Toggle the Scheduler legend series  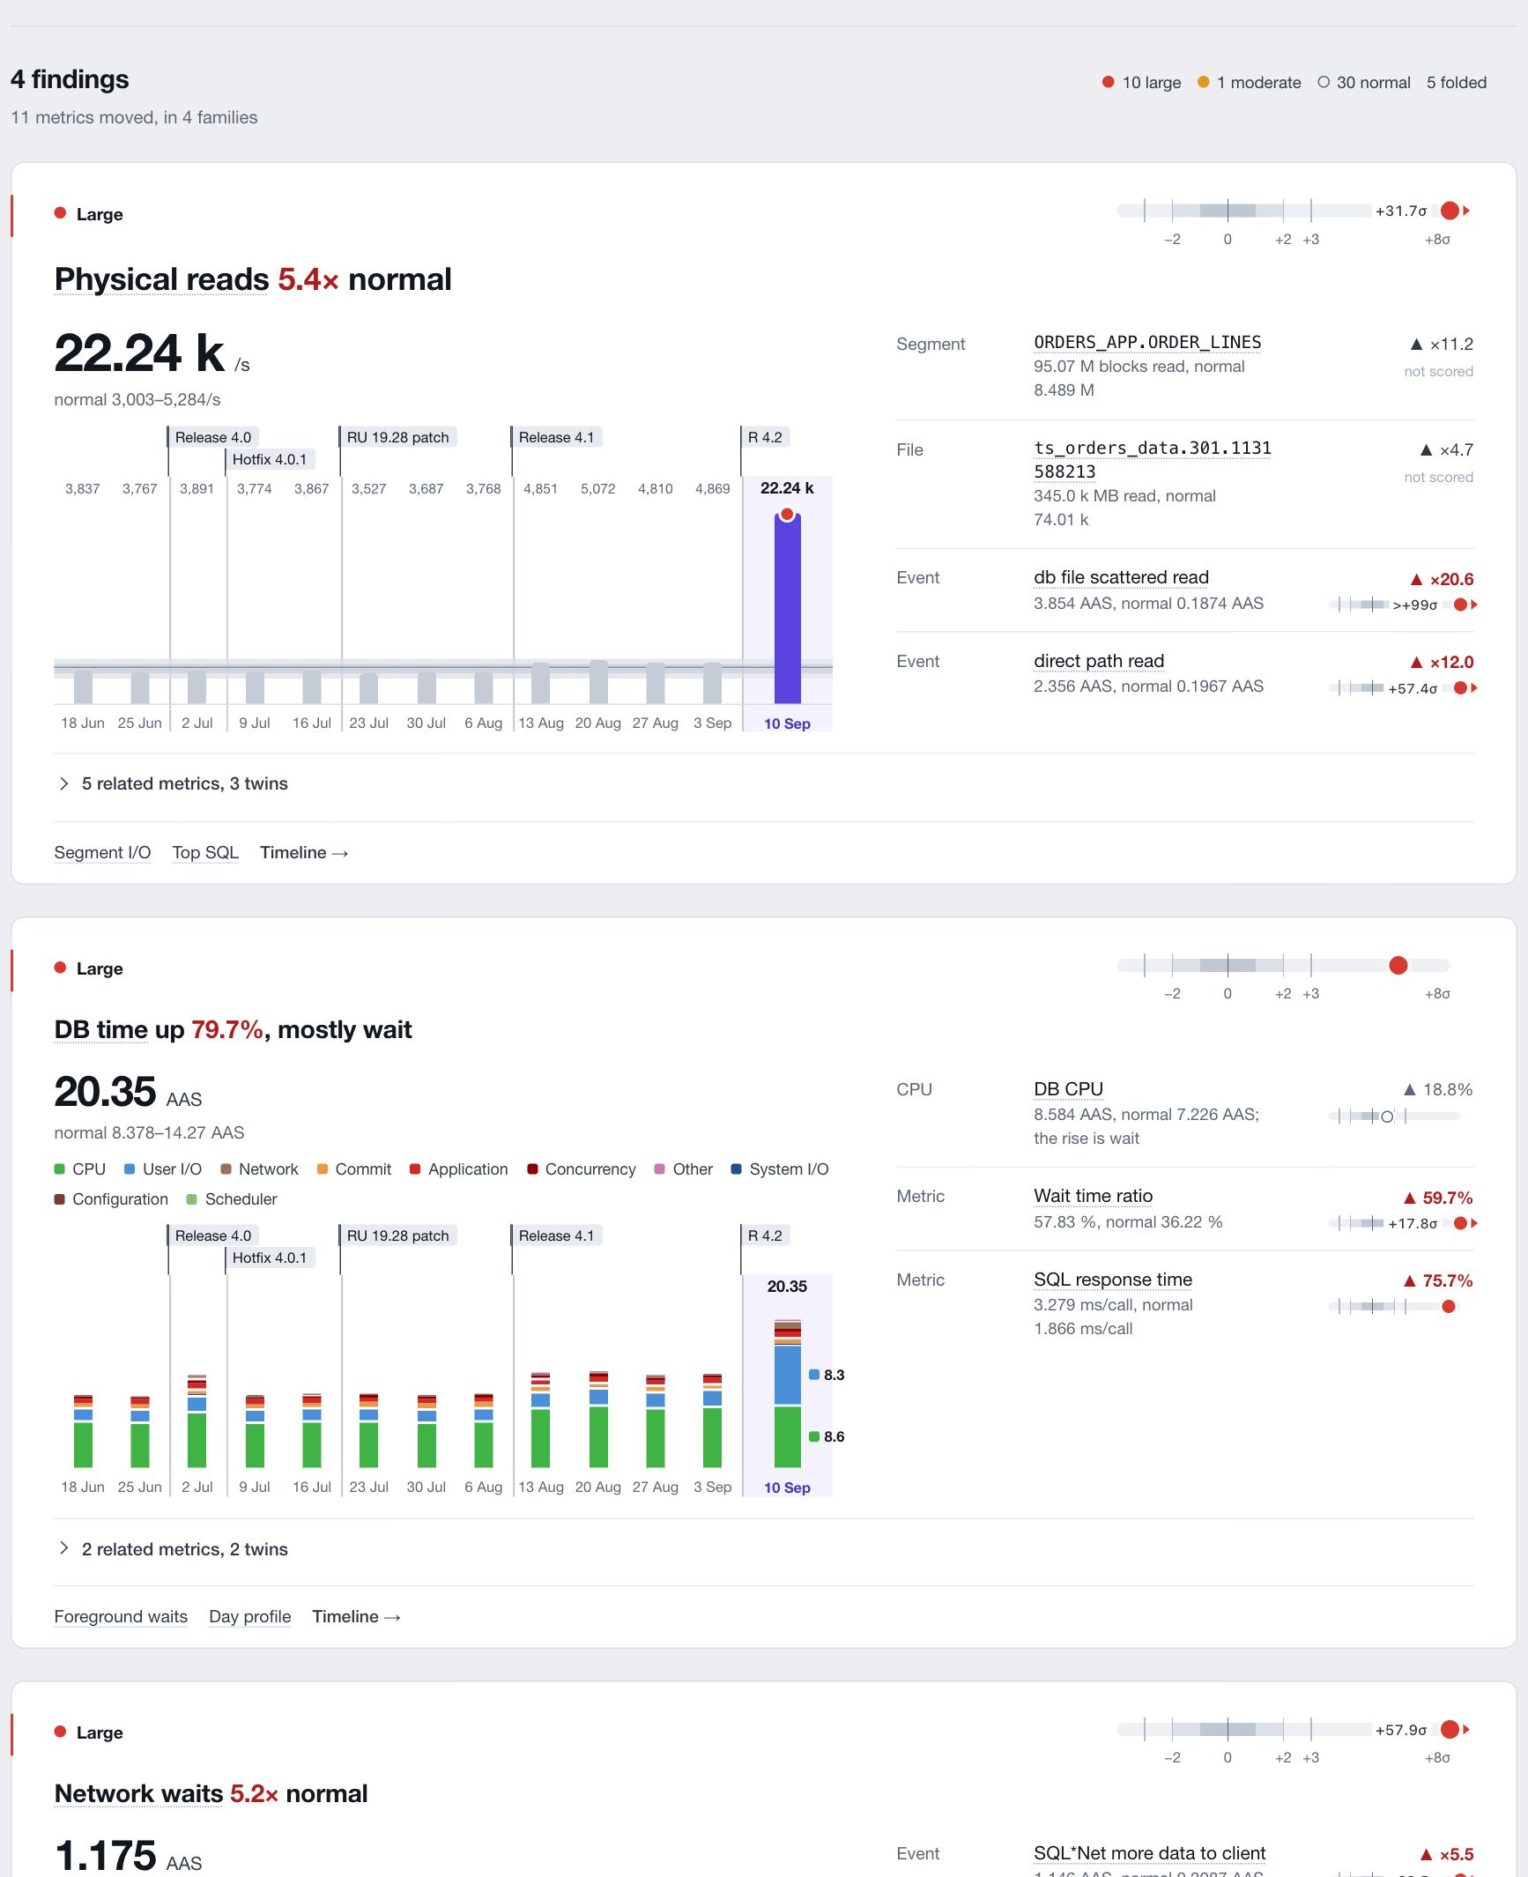pyautogui.click(x=232, y=1198)
